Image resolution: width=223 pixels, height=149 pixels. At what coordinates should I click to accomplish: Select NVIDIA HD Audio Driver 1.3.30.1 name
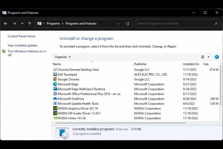click(79, 113)
